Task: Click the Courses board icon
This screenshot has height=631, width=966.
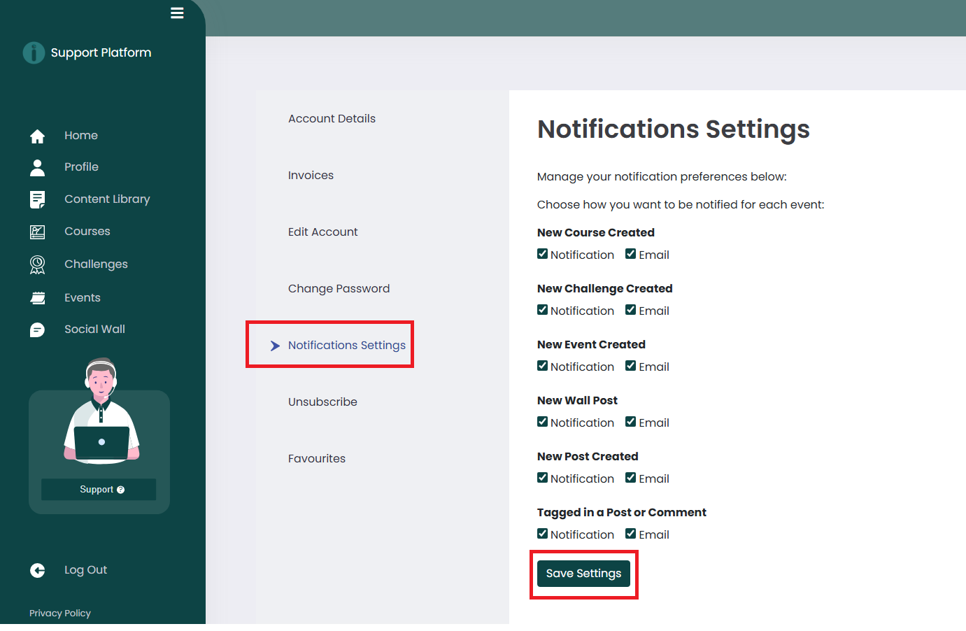Action: pyautogui.click(x=38, y=232)
